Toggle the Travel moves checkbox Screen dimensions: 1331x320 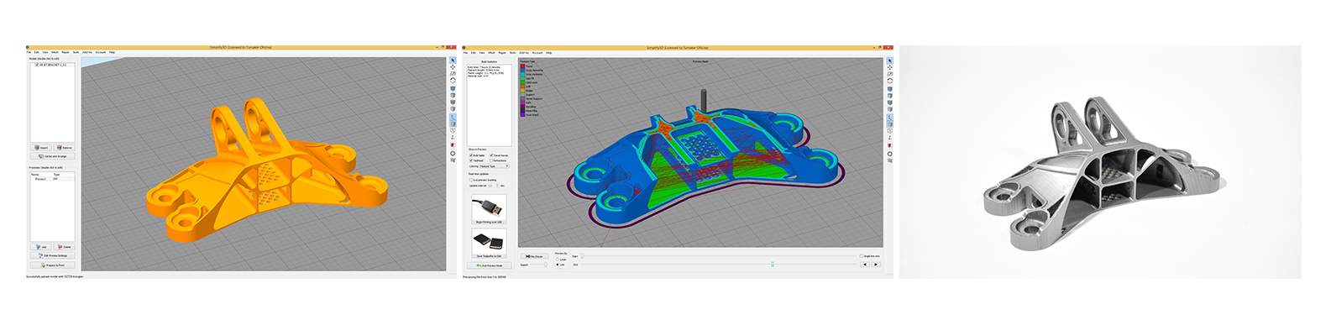pos(492,155)
